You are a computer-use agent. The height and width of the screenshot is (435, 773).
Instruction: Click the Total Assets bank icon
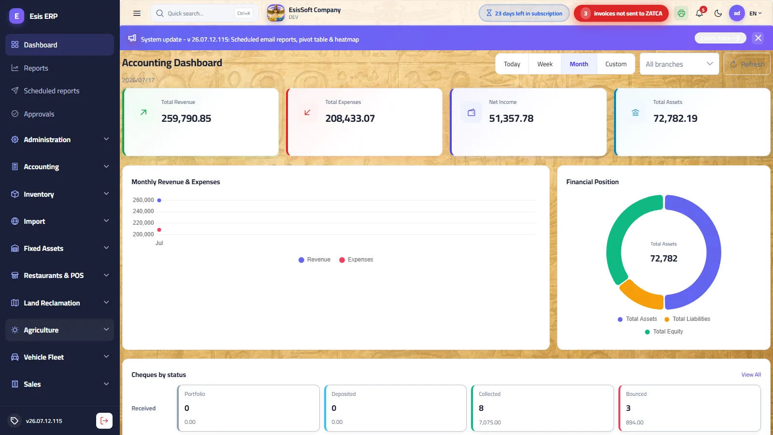635,113
